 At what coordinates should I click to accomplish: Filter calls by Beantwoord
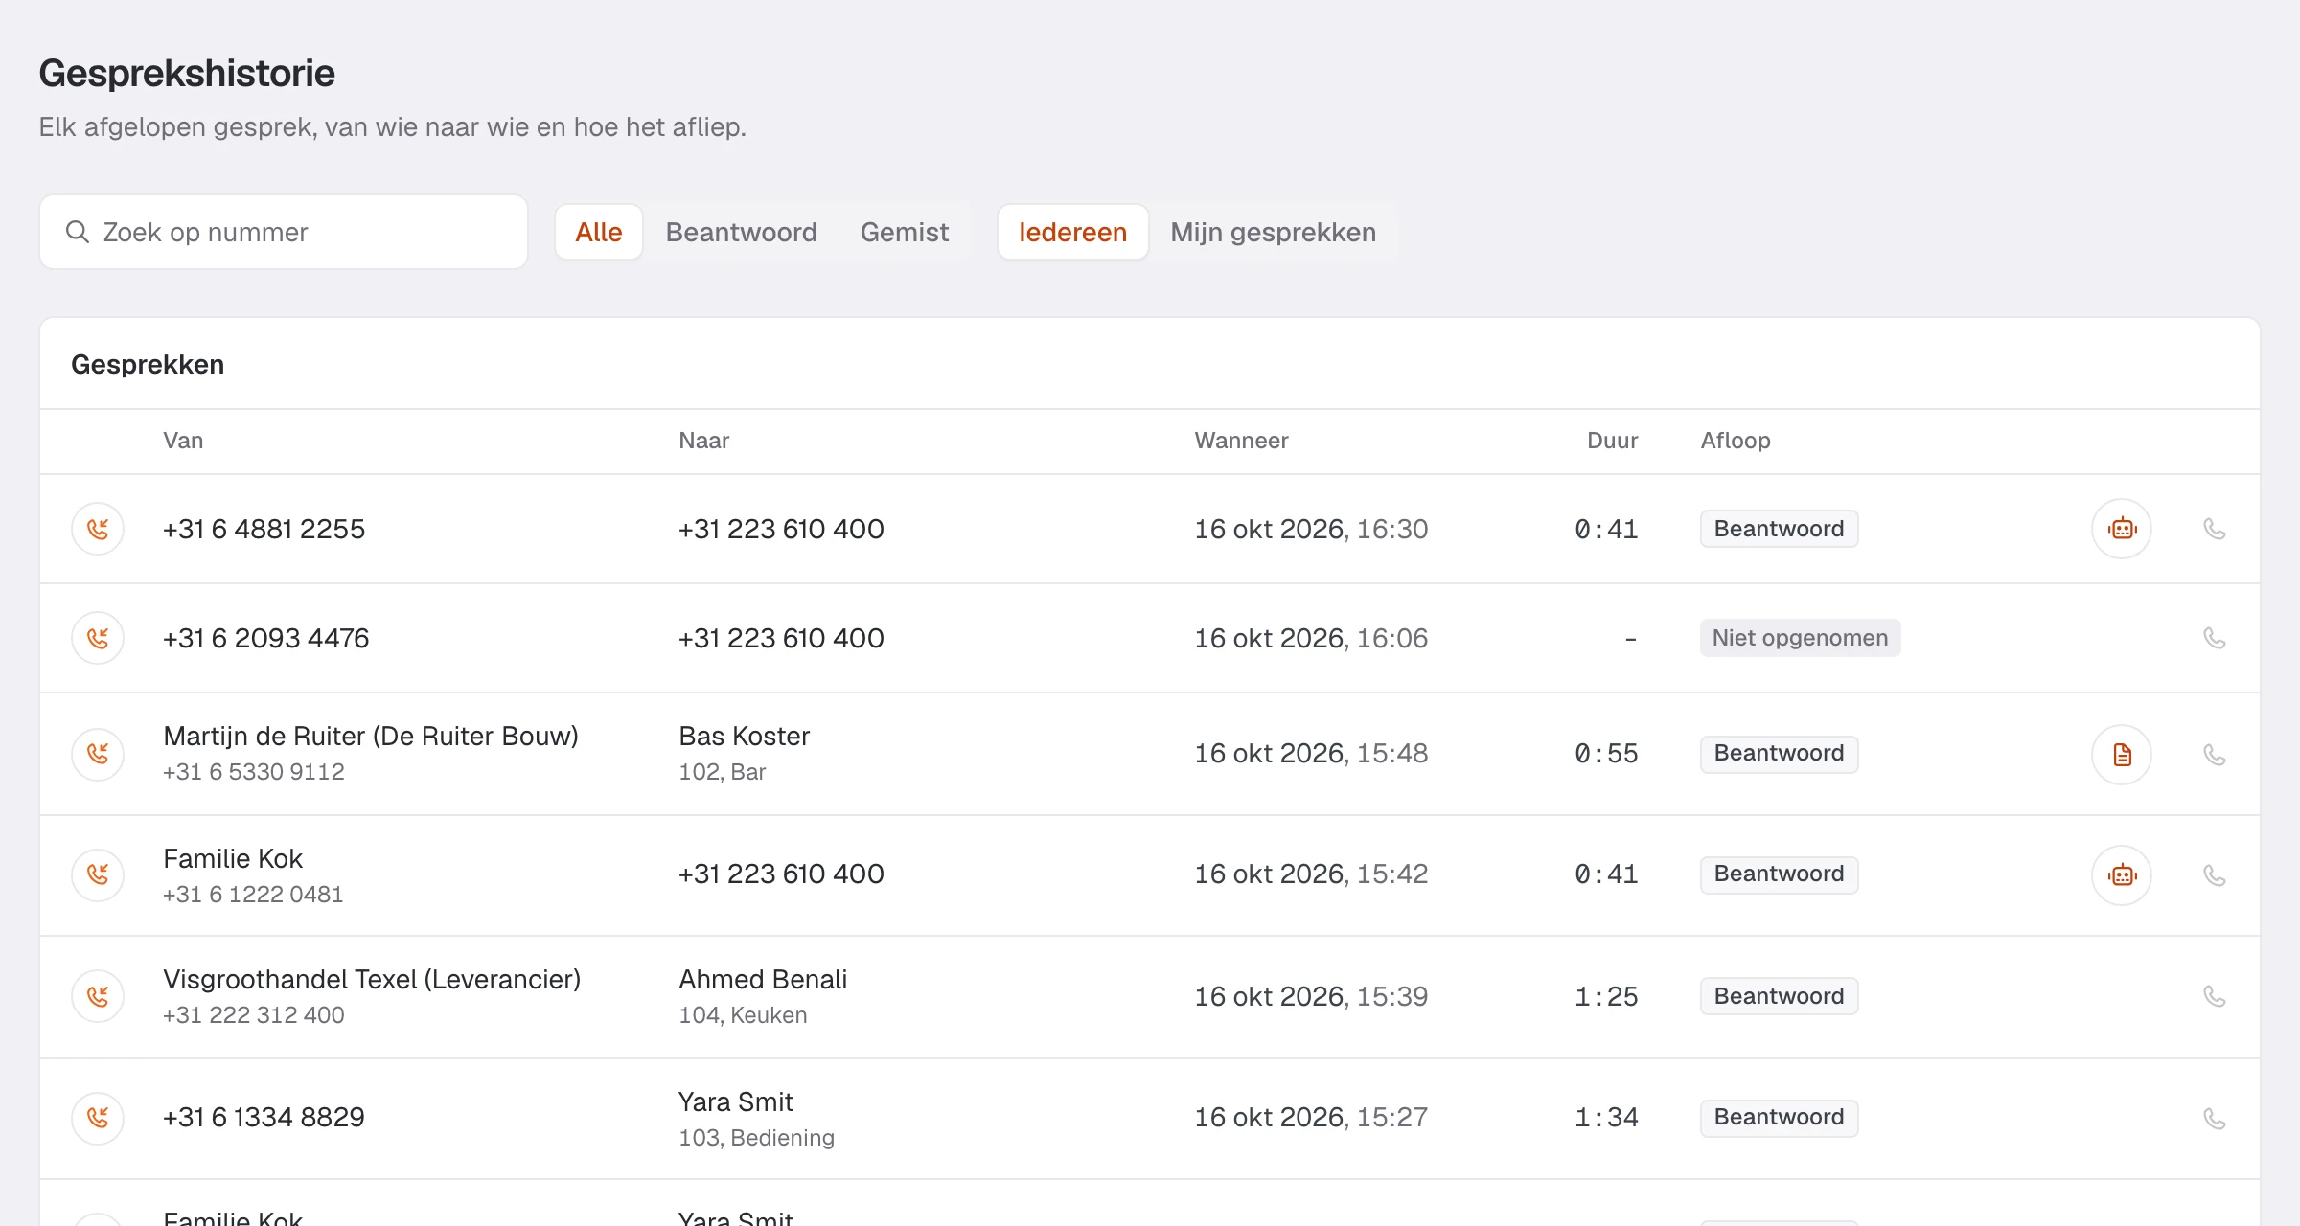[741, 232]
